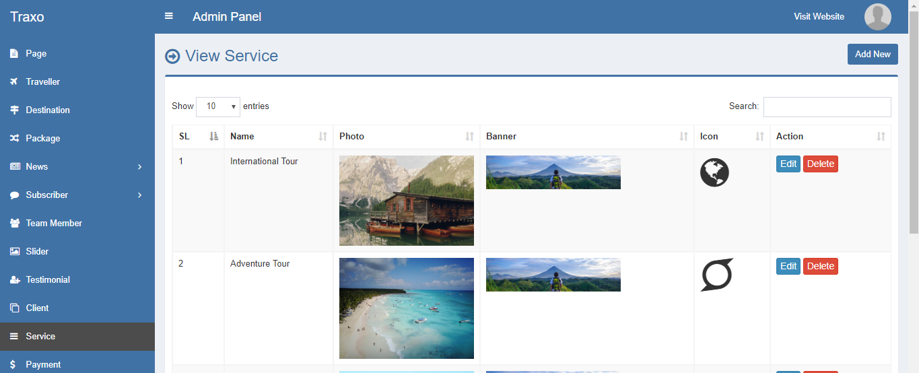
Task: Click the Adventure Tour service icon
Action: click(717, 275)
